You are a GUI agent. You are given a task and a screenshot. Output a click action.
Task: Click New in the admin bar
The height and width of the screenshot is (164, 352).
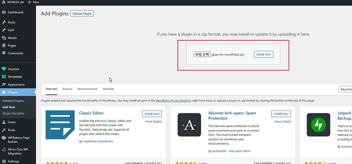tap(36, 2)
